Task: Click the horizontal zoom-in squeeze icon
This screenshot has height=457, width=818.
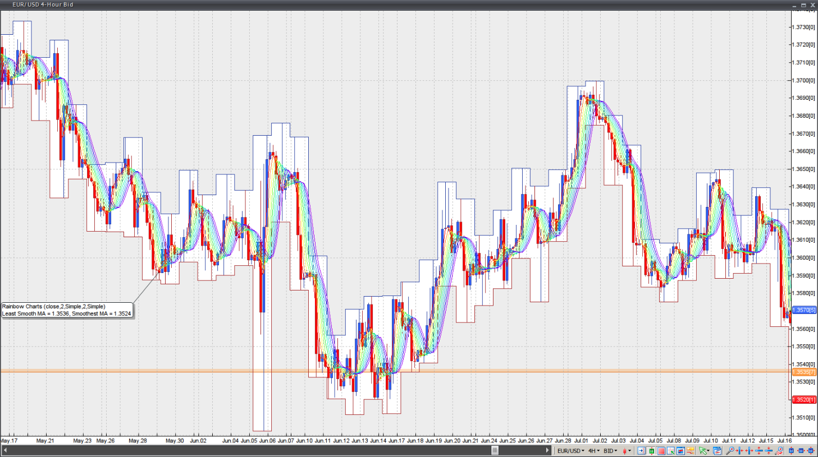Action: (x=740, y=450)
